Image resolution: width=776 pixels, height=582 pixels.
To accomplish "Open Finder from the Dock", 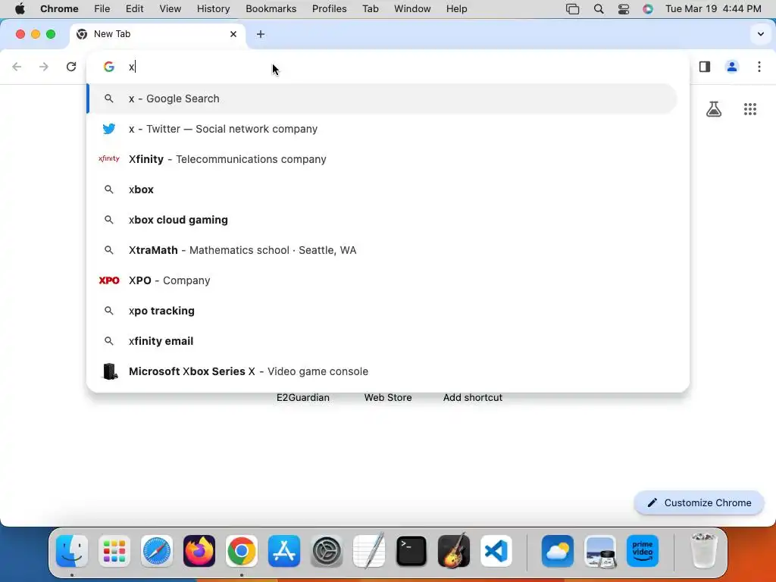I will [72, 550].
